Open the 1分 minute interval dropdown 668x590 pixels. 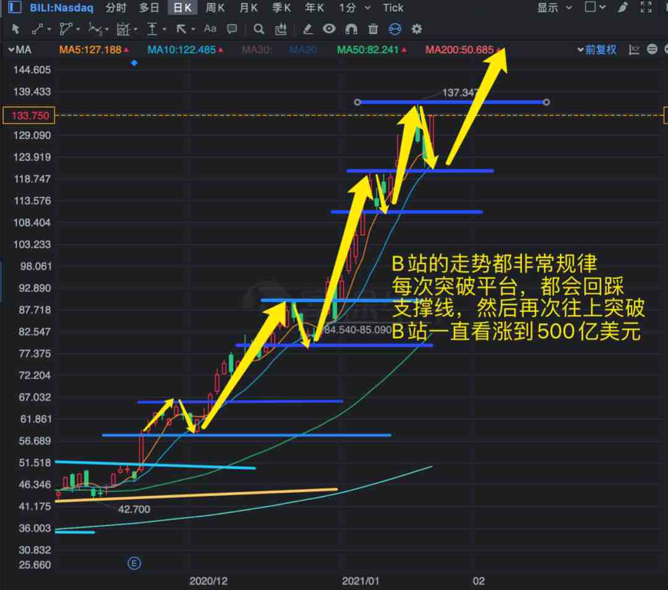[x=354, y=7]
